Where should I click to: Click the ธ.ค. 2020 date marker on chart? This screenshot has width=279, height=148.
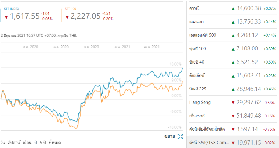[91, 47]
